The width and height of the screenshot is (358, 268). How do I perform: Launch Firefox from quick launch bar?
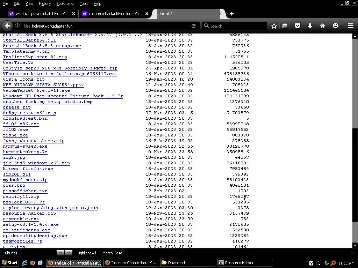click(32, 263)
